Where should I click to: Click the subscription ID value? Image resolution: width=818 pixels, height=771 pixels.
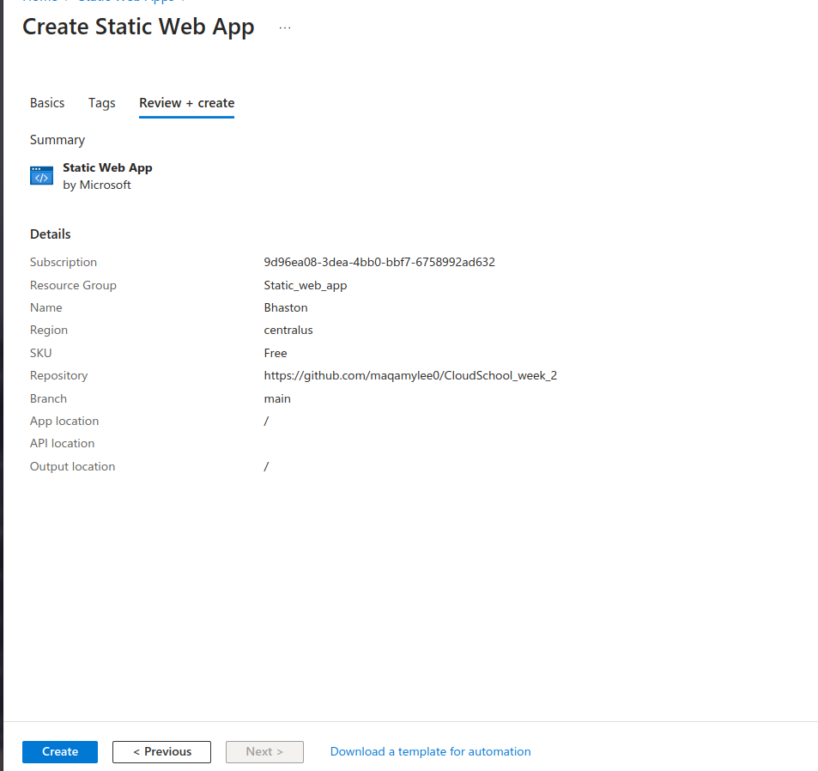point(379,262)
